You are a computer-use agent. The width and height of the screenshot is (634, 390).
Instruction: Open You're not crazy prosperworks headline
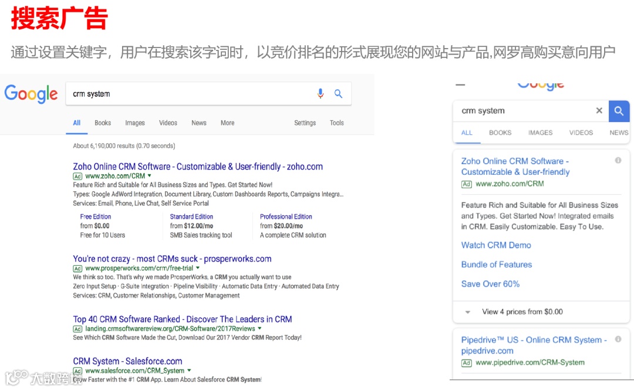172,259
